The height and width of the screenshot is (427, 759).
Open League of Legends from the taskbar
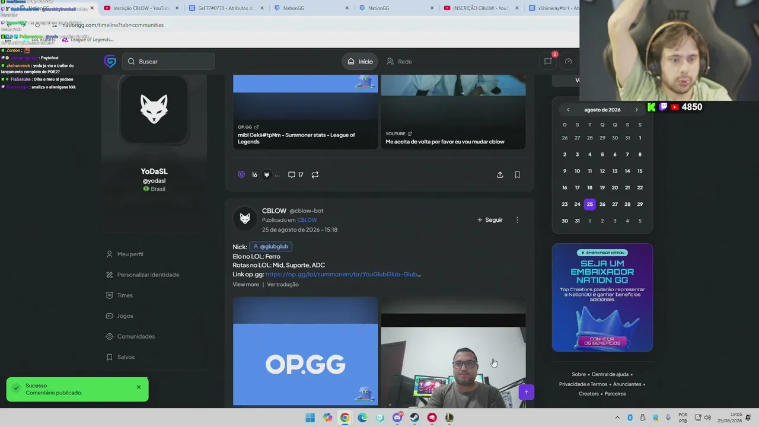pyautogui.click(x=449, y=418)
